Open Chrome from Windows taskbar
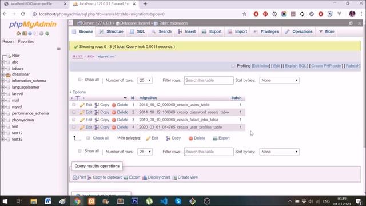The width and height of the screenshot is (366, 206). click(x=77, y=201)
